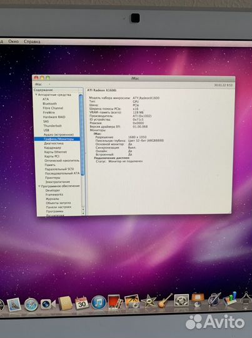Collapse the Аппаратные средства section
Viewport: 252px width, 338px height.
click(x=36, y=95)
